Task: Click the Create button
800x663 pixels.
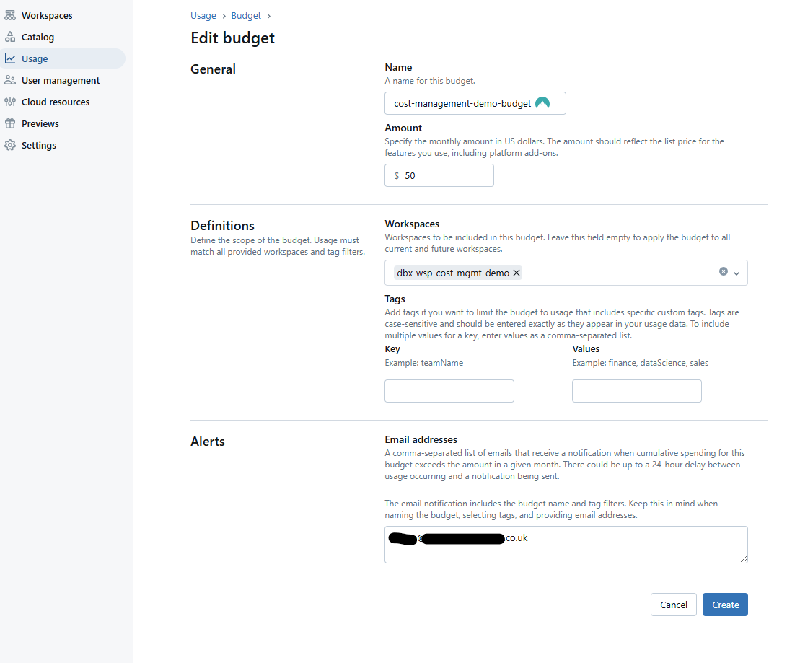Action: (725, 605)
